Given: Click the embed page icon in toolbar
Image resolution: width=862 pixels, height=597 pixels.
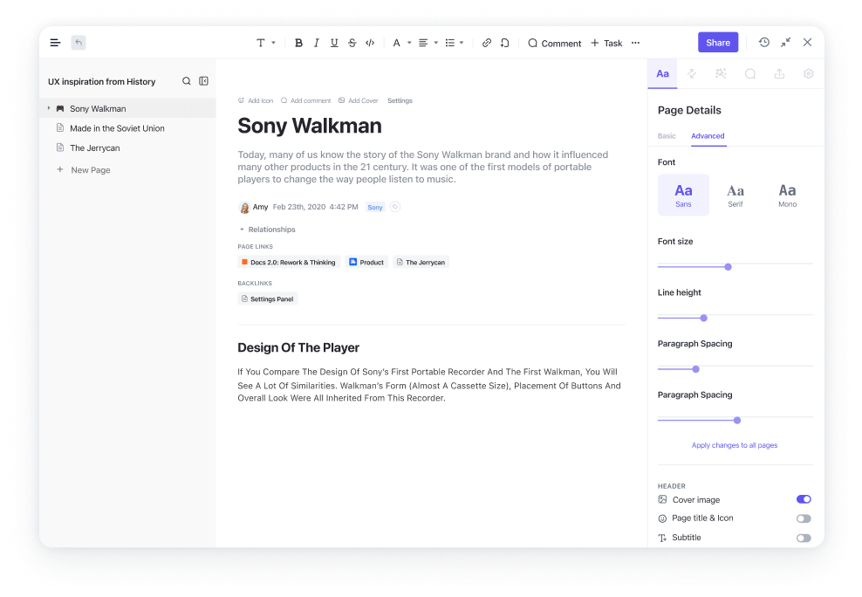Looking at the screenshot, I should tap(504, 43).
